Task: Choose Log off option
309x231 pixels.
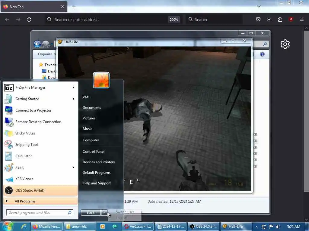Action: click(x=122, y=218)
